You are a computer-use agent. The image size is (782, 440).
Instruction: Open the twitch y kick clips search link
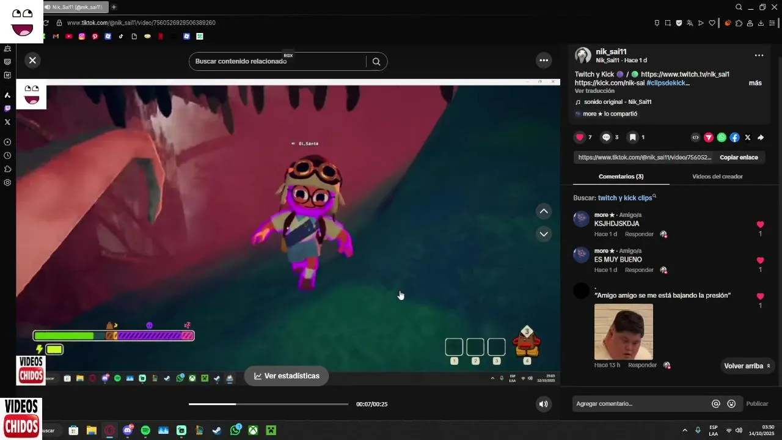tap(626, 198)
